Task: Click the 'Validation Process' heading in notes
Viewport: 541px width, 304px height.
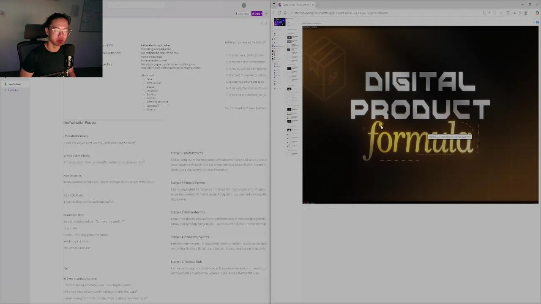Action: point(80,122)
